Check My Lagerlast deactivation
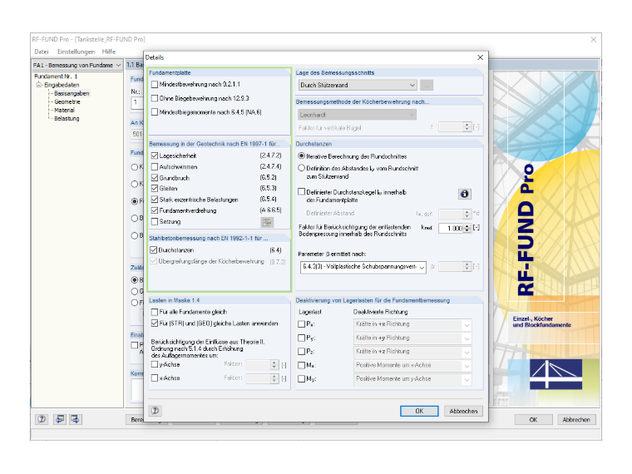The image size is (632, 474). (x=301, y=379)
